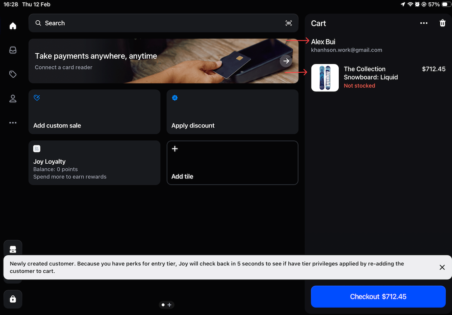Click the Search field
The width and height of the screenshot is (452, 315).
(x=156, y=23)
